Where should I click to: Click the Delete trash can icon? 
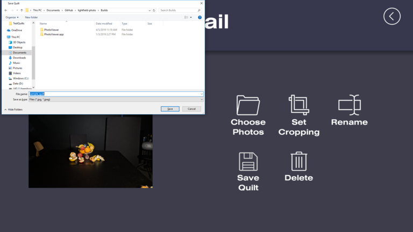coord(298,162)
